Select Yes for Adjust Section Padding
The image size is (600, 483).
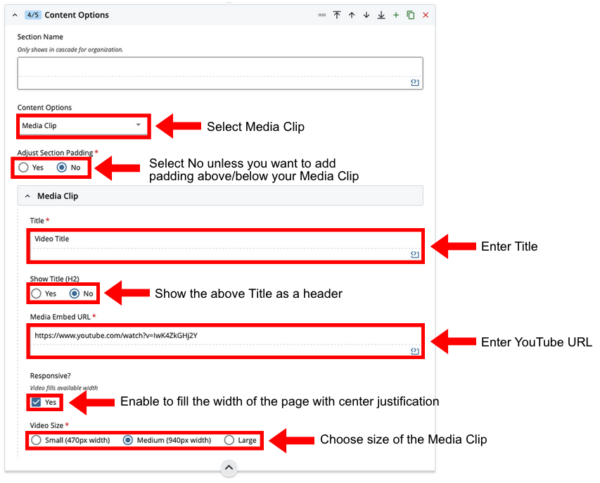24,168
